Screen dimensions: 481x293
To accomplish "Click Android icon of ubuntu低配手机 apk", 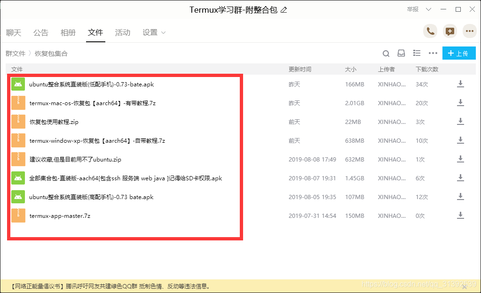I will click(18, 84).
